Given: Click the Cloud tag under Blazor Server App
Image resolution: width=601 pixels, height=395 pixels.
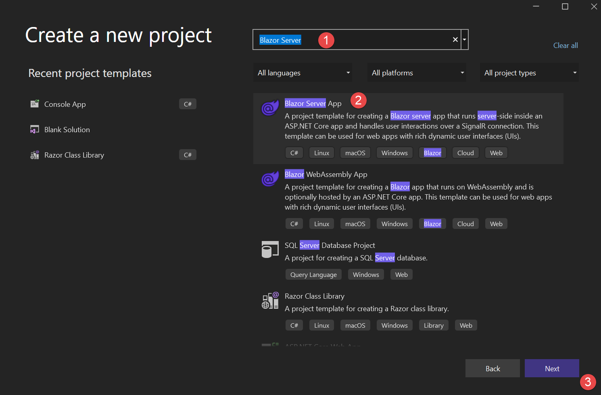Looking at the screenshot, I should pos(465,153).
